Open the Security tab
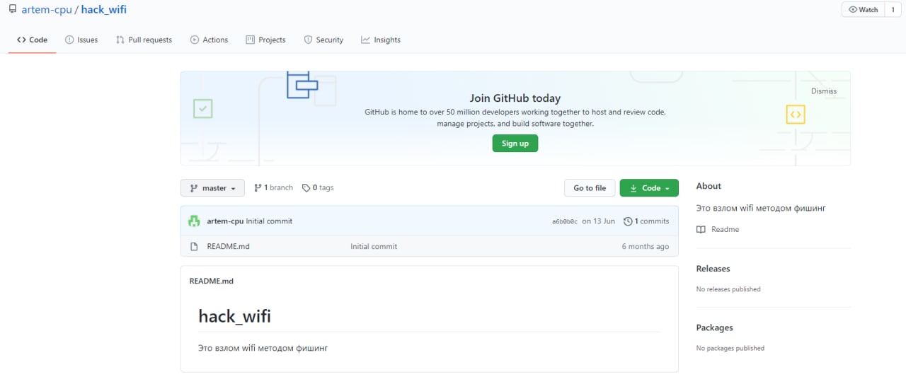906x384 pixels. [x=323, y=40]
